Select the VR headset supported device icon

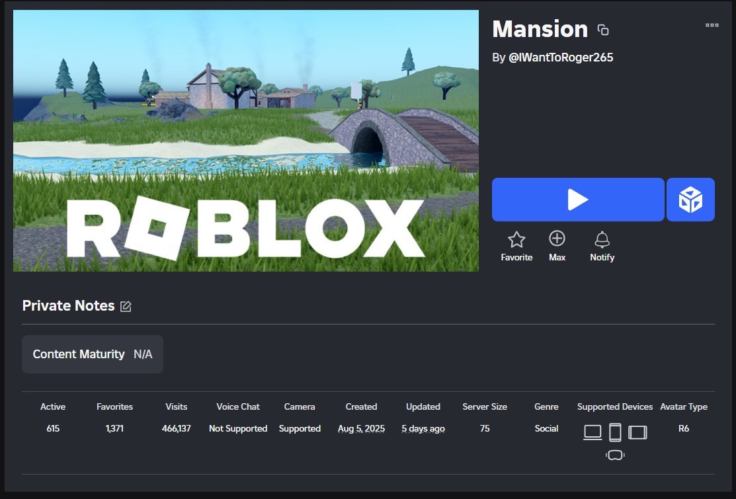tap(615, 455)
